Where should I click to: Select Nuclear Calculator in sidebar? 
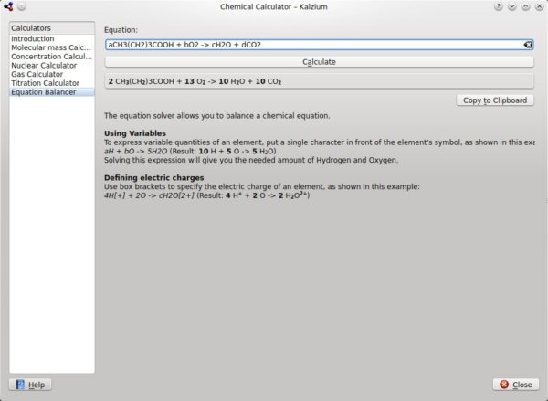click(x=52, y=66)
